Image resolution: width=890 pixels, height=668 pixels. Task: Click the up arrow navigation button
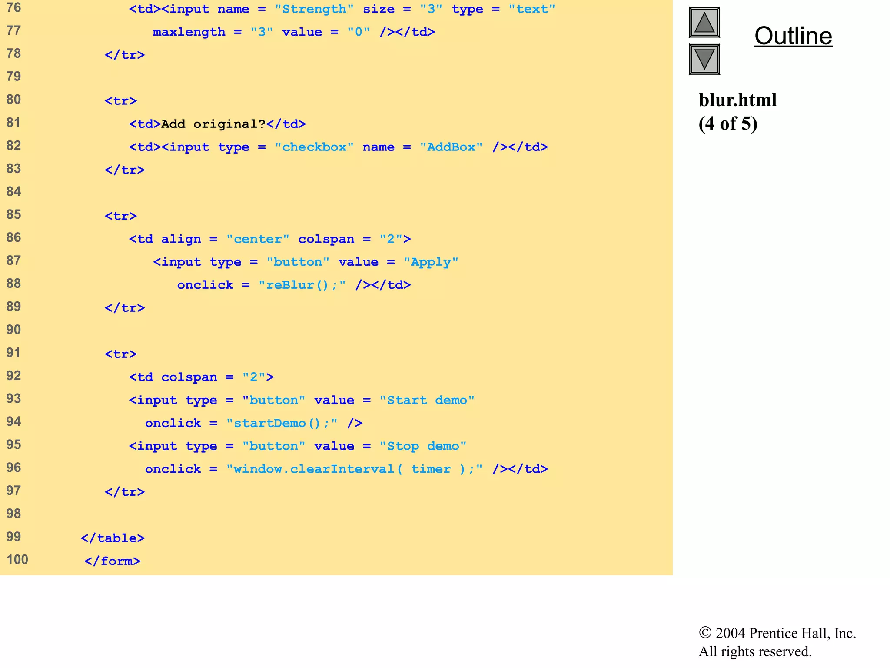pos(704,23)
